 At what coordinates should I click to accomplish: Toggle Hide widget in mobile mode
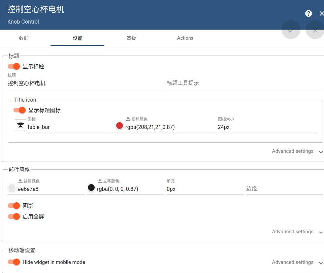tap(14, 262)
